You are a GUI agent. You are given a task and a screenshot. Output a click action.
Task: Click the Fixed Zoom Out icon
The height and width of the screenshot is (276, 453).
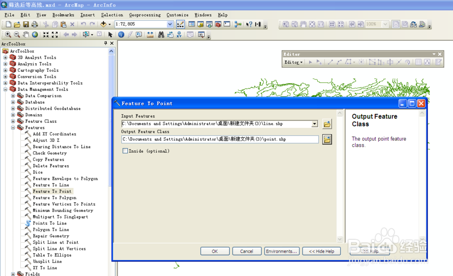tap(55, 35)
